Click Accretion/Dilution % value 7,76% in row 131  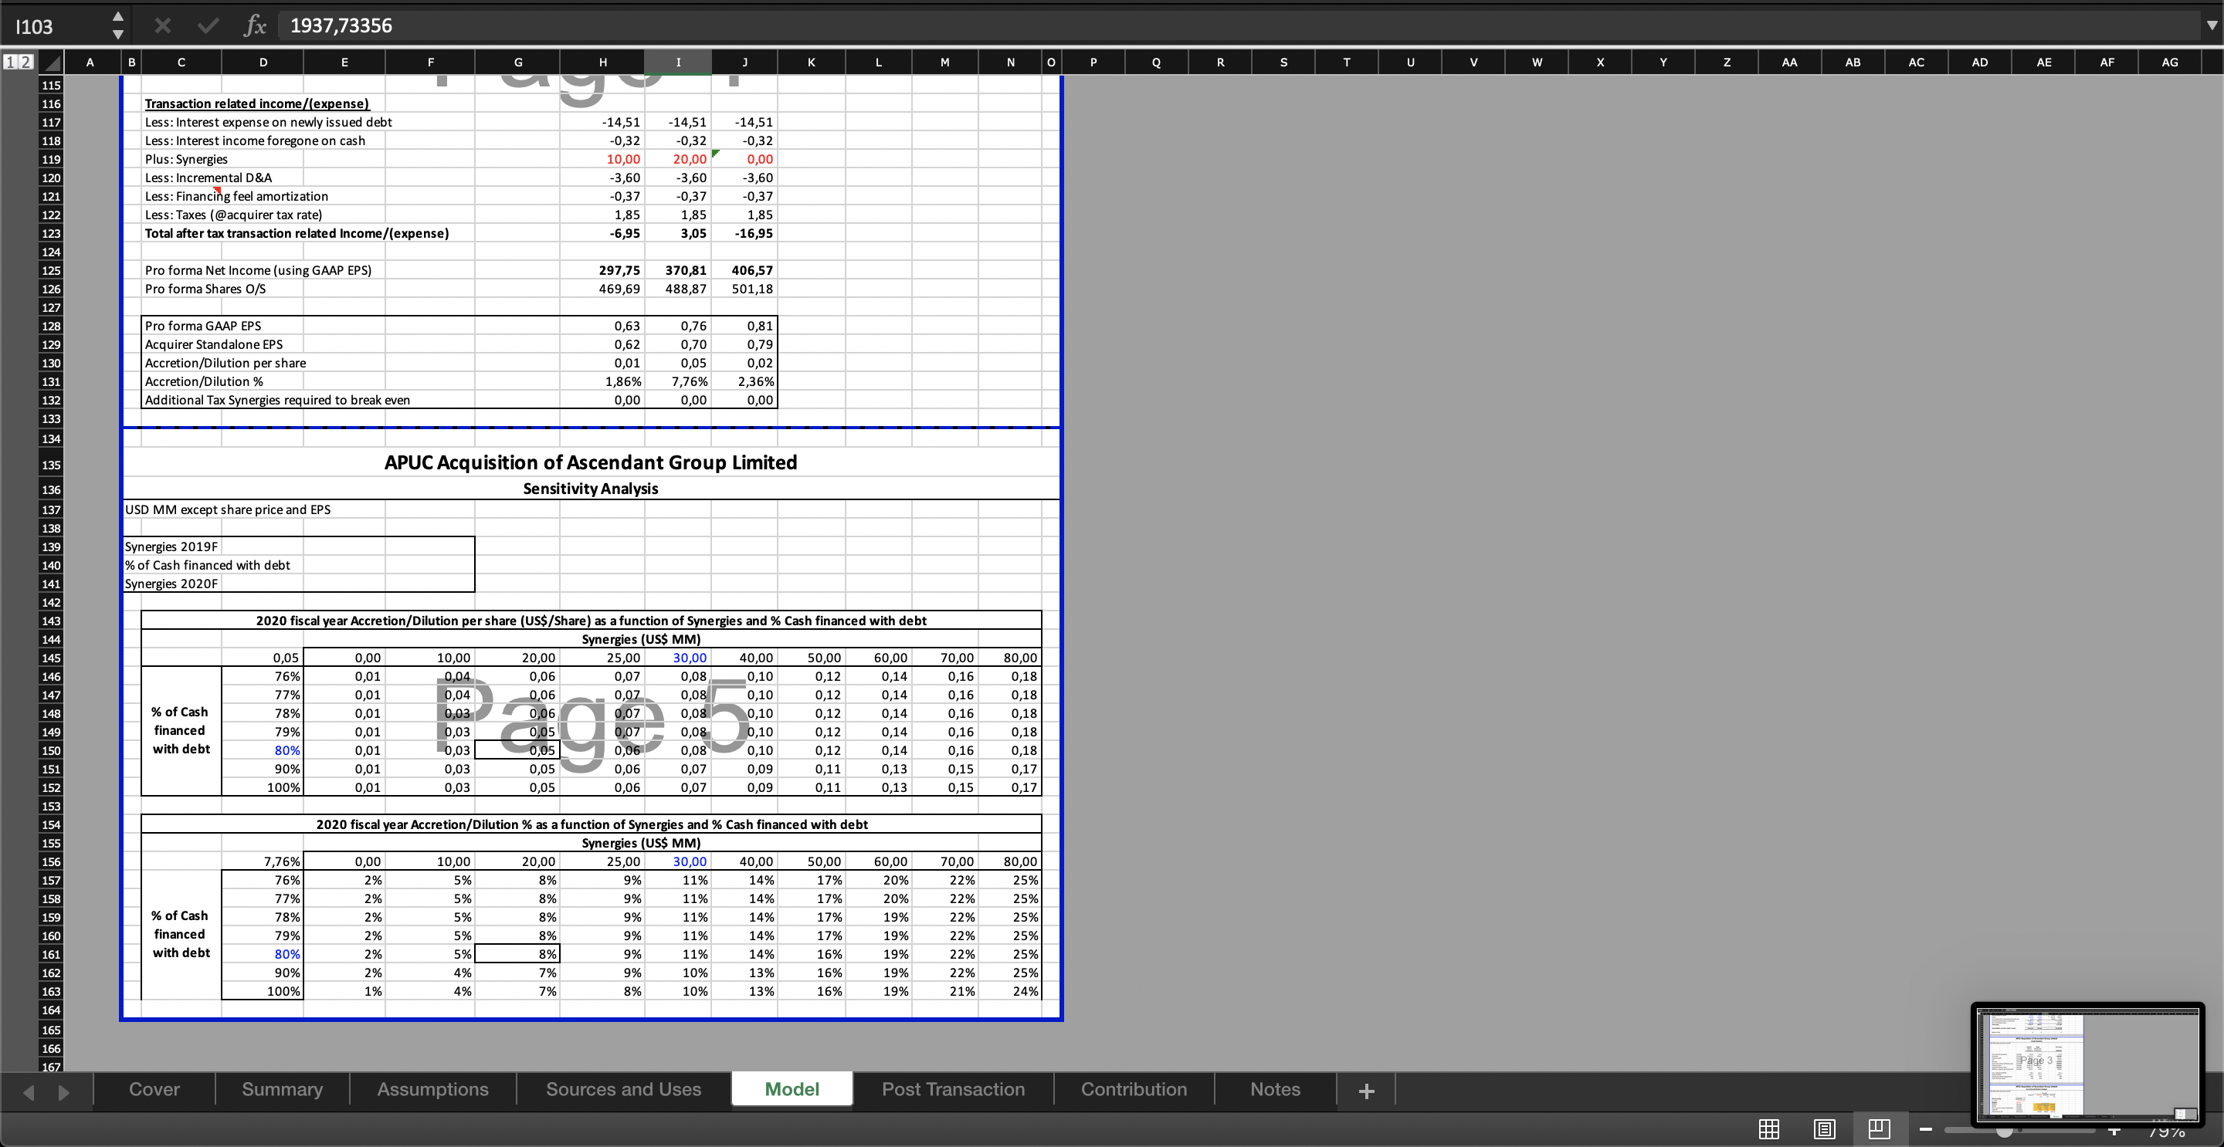[689, 381]
